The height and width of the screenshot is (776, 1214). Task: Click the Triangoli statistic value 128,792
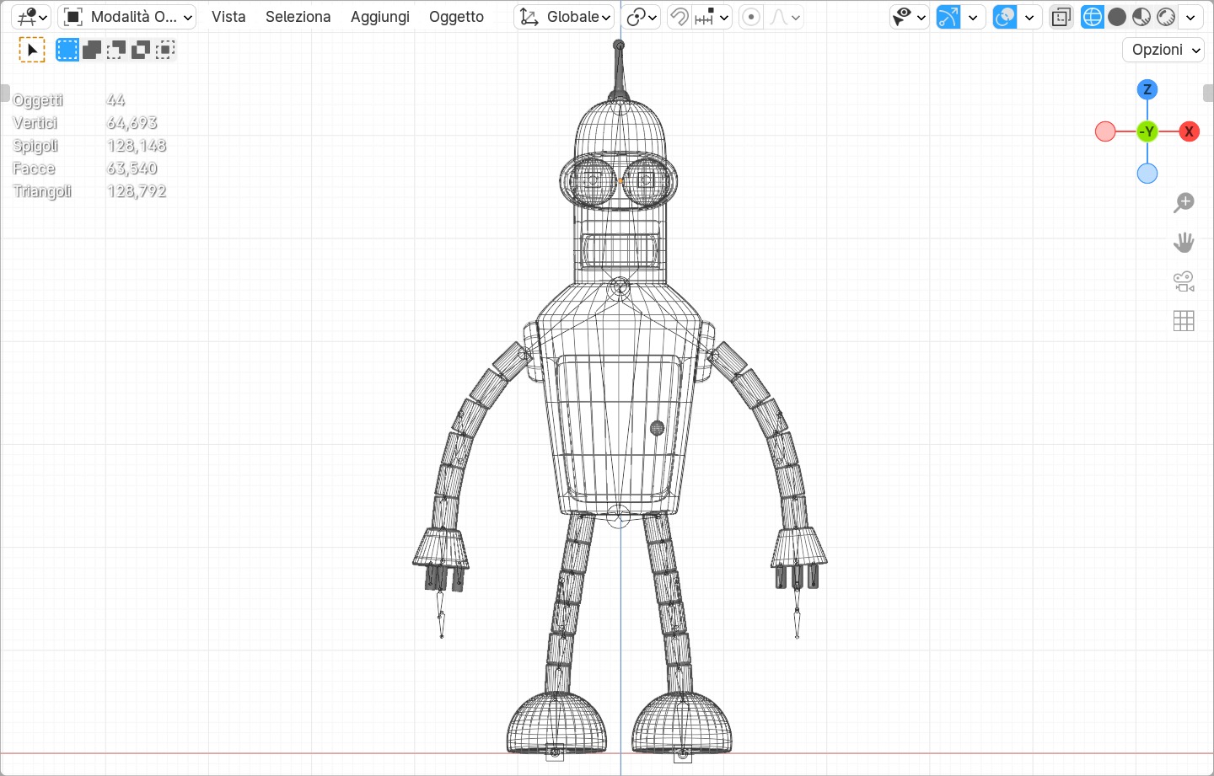click(137, 191)
